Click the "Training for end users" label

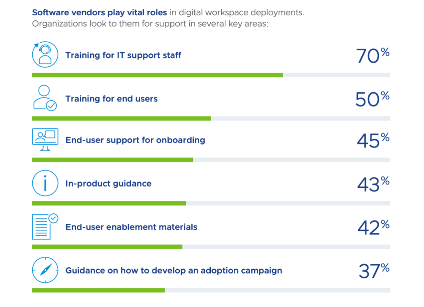click(x=111, y=99)
